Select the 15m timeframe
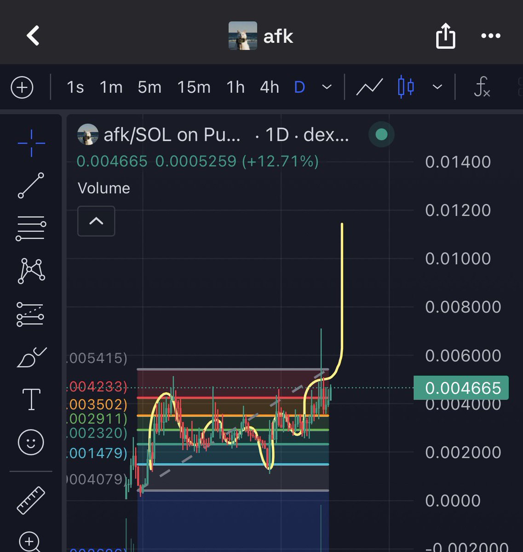 tap(194, 87)
